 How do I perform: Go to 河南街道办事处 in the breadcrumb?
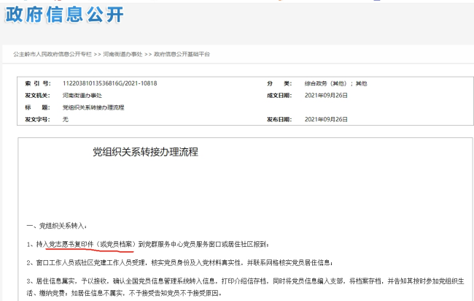click(123, 55)
